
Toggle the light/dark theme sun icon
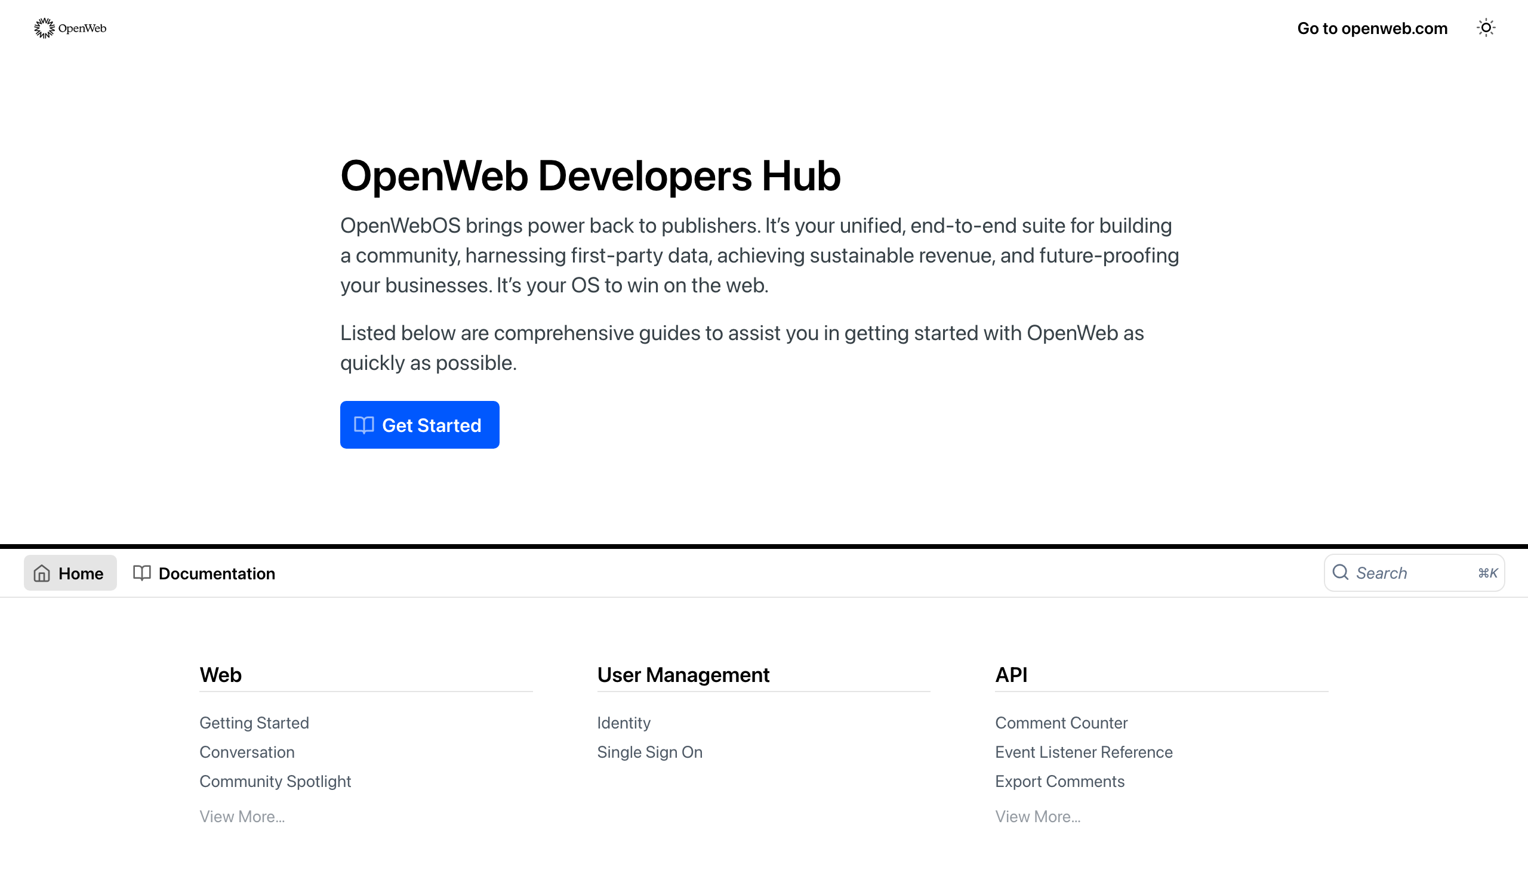[1486, 28]
